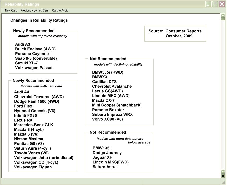Minimize the Reliability Ratings window
Viewport: 227px width, 185px height.
point(208,4)
